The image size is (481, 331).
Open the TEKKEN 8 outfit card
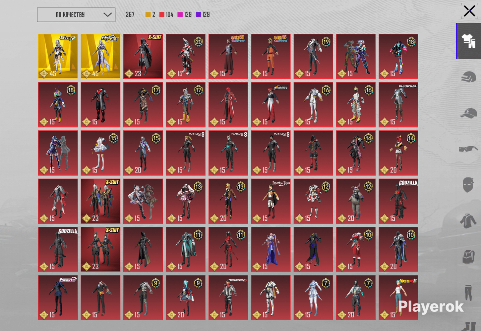coord(228,298)
